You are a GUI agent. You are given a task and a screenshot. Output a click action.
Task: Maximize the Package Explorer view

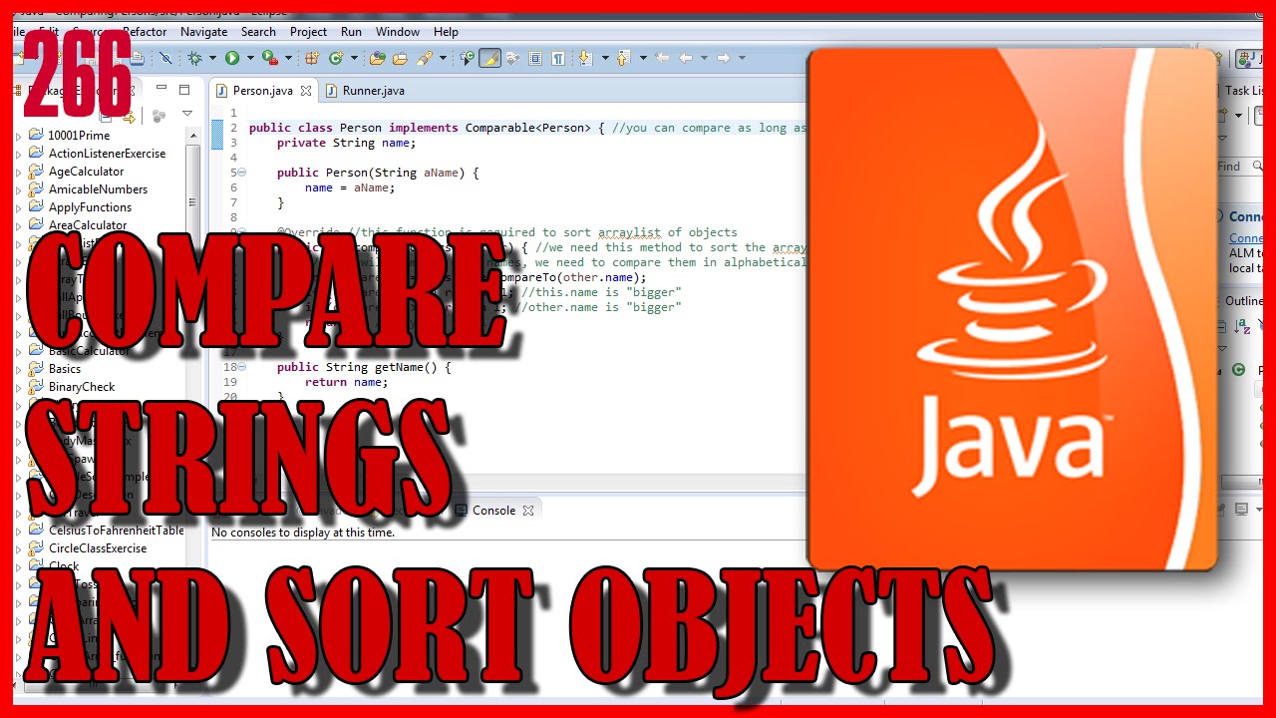[184, 89]
